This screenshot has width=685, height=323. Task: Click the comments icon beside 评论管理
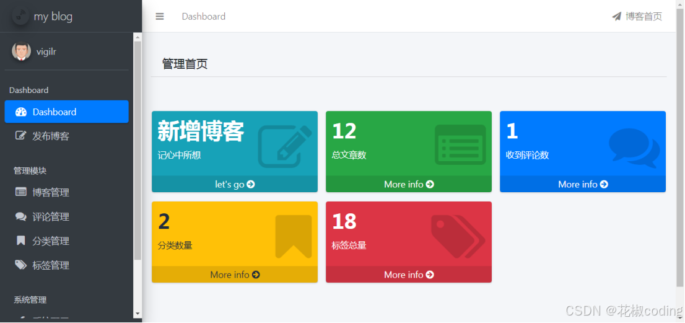[21, 216]
